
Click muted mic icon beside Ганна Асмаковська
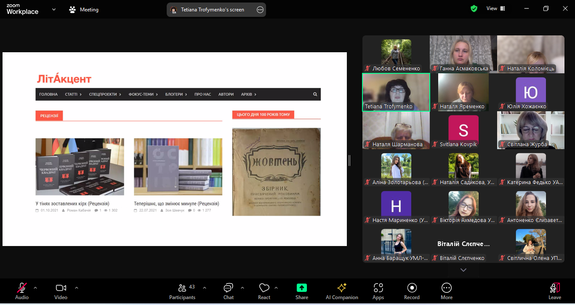pyautogui.click(x=435, y=69)
